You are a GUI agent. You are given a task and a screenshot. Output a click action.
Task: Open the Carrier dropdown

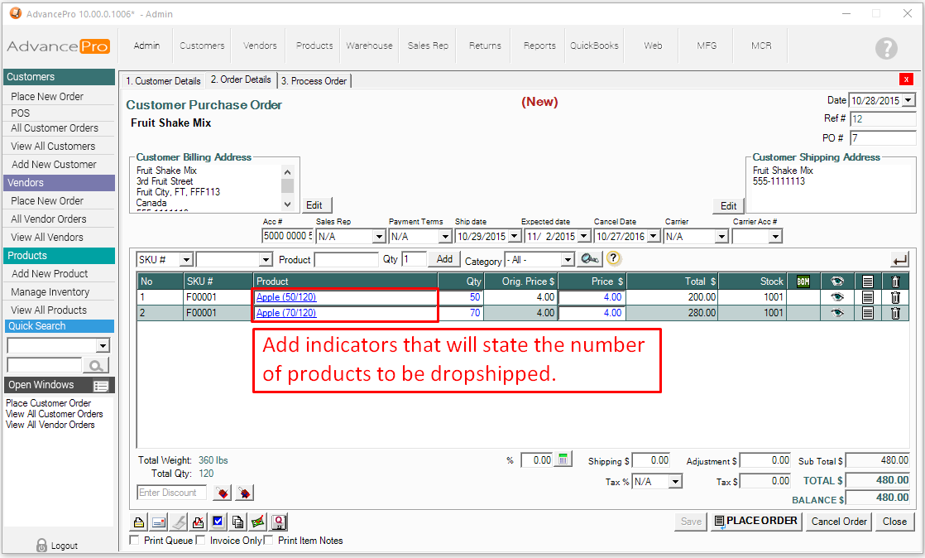click(x=721, y=237)
